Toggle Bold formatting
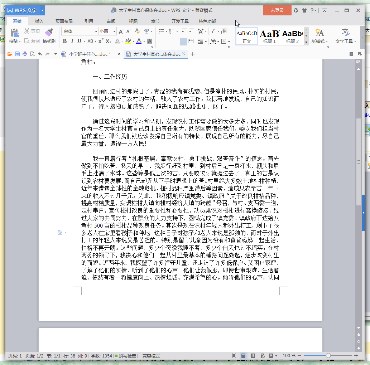This screenshot has height=365, width=370. [65, 41]
